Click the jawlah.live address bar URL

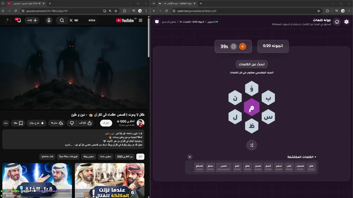196,11
